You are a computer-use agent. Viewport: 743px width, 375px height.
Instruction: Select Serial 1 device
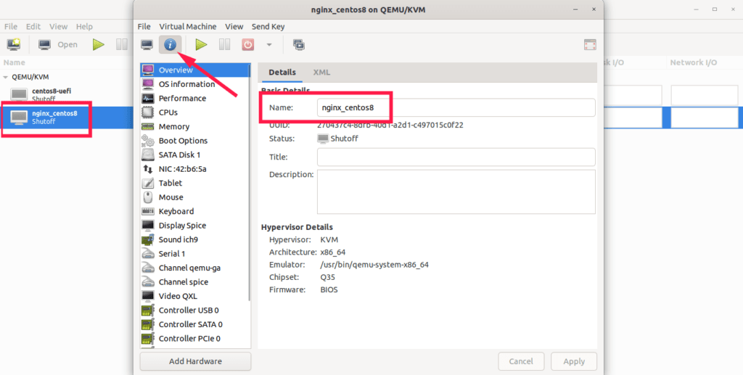(x=195, y=254)
